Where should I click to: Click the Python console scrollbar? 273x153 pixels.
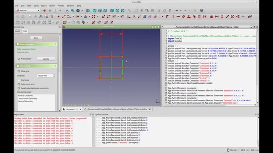click(258, 131)
